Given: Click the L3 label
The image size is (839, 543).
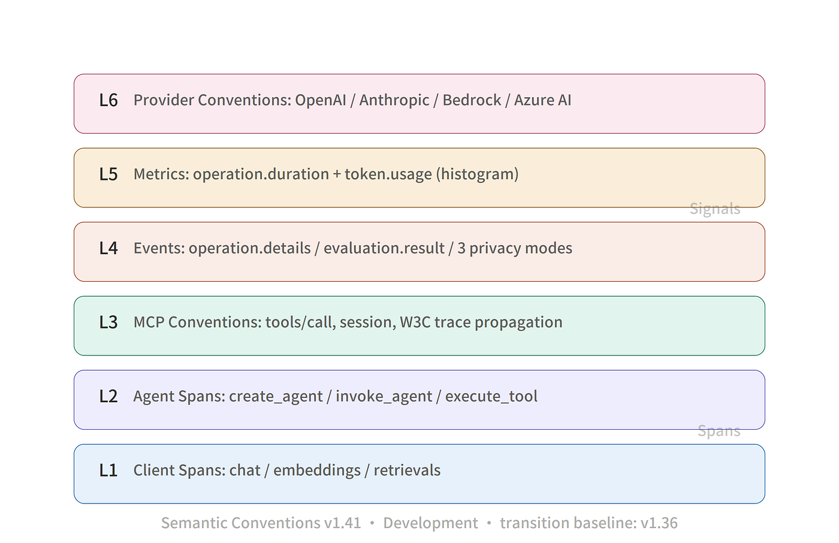Looking at the screenshot, I should pyautogui.click(x=108, y=322).
